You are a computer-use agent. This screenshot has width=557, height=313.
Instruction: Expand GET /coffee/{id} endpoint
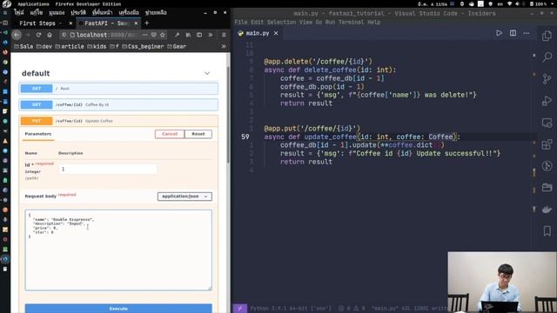[118, 104]
